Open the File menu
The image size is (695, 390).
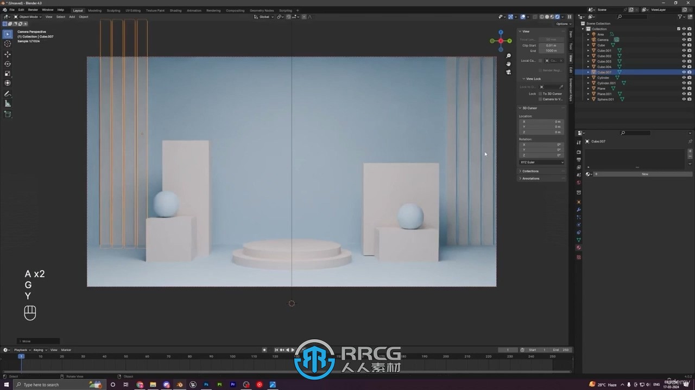tap(12, 10)
